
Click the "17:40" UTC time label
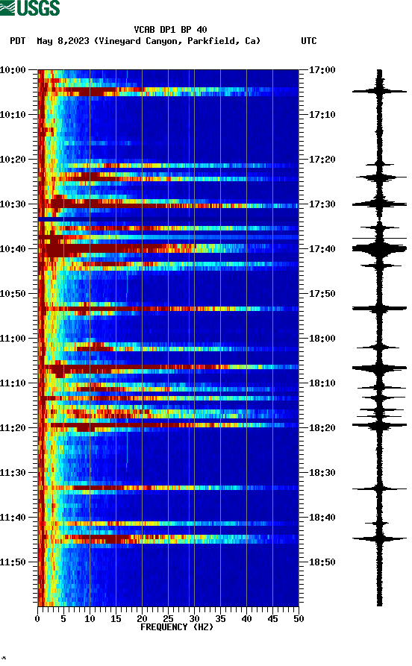coord(322,249)
